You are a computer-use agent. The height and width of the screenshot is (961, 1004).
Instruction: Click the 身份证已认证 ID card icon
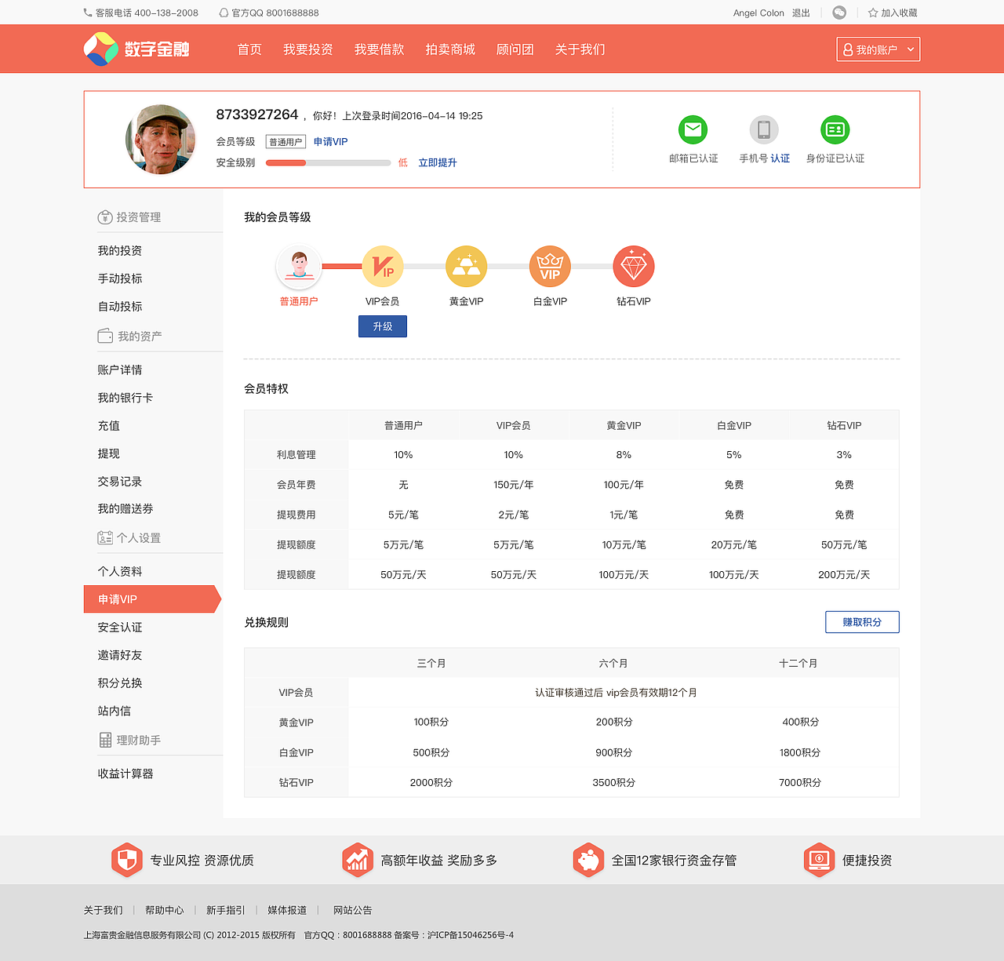tap(835, 129)
